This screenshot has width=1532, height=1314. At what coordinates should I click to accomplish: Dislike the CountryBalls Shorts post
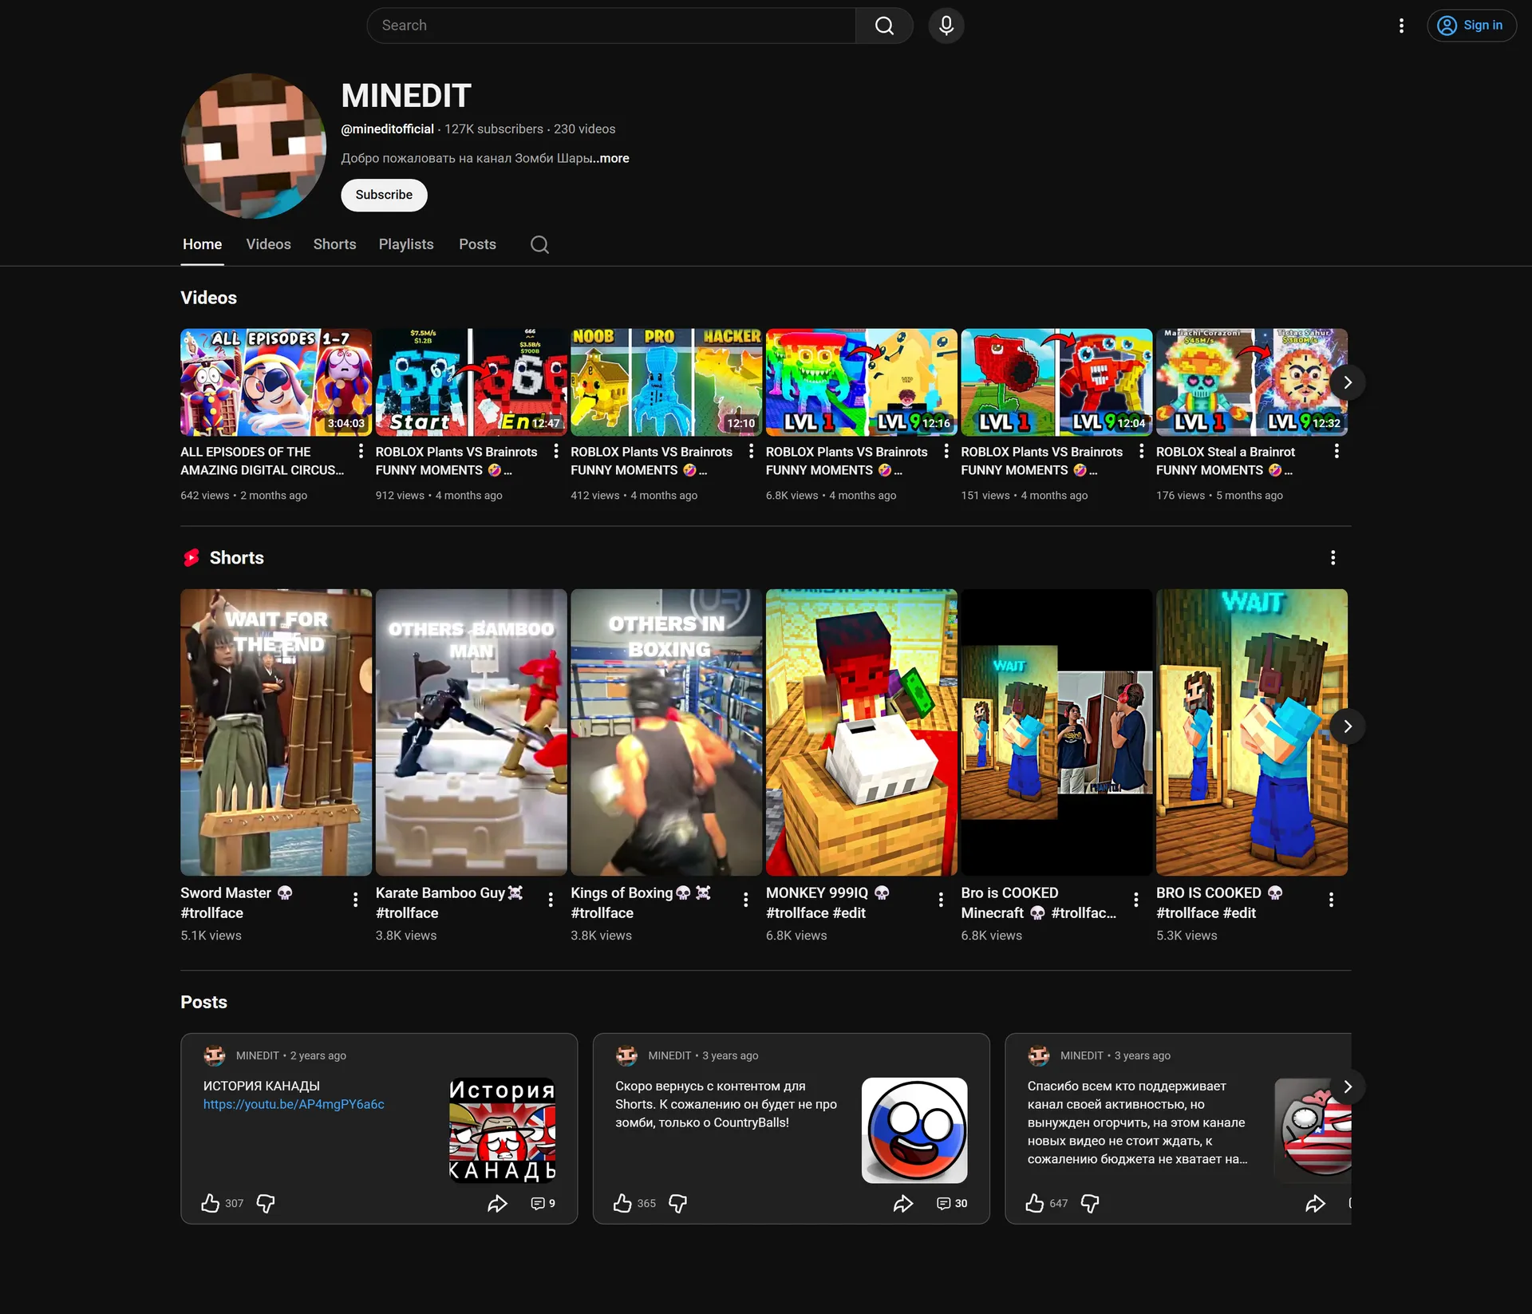(x=677, y=1204)
